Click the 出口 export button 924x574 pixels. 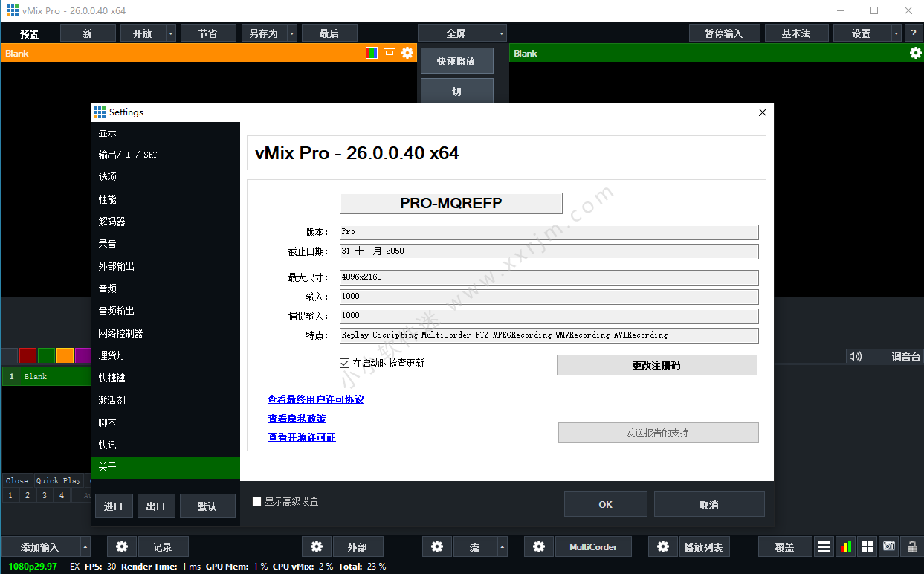(155, 506)
